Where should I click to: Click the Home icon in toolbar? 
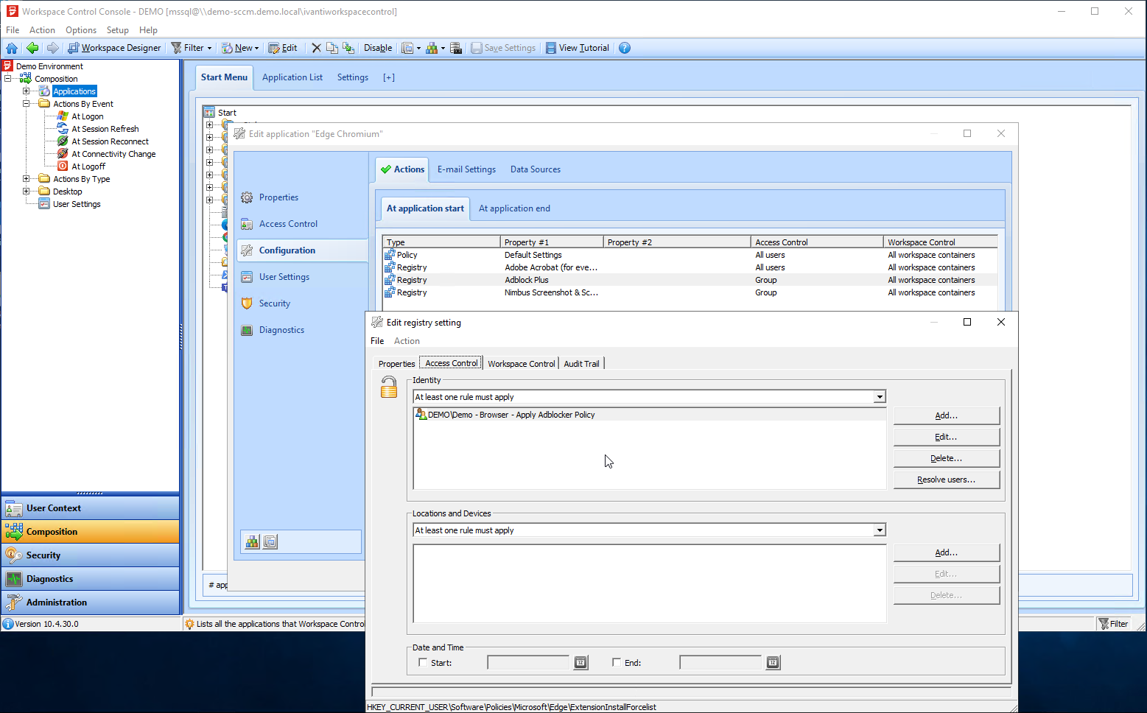(12, 48)
